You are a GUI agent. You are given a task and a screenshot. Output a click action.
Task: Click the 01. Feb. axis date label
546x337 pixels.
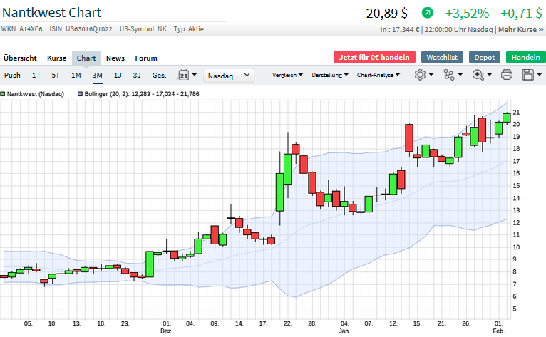[x=499, y=327]
